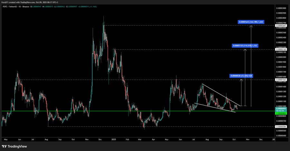
Task: Select the 164.18% price range label
Action: [x=251, y=22]
